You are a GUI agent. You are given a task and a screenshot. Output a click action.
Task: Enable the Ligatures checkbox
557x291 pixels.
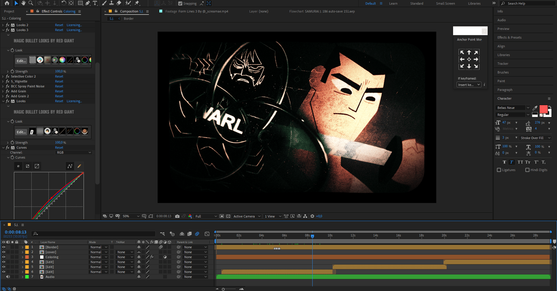click(x=499, y=170)
